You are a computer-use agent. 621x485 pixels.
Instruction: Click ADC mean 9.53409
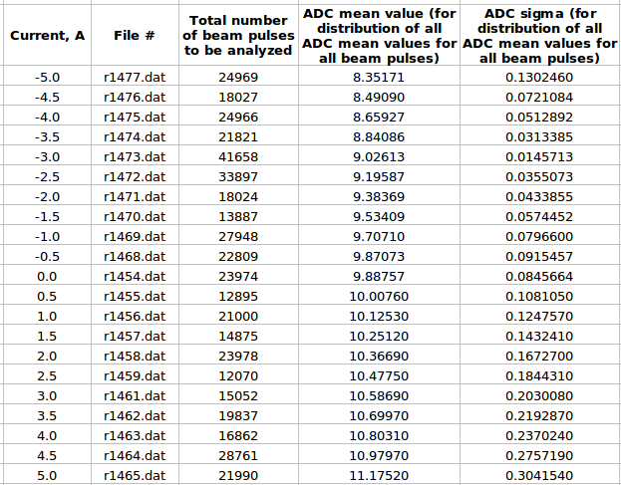point(379,217)
